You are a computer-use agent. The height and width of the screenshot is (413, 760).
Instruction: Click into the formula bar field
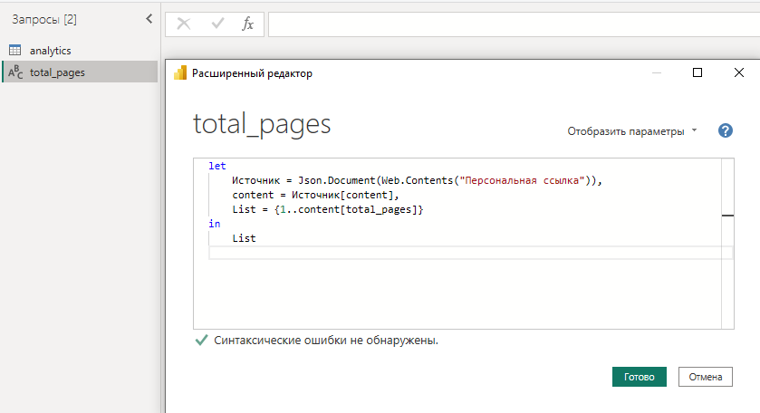(x=514, y=24)
